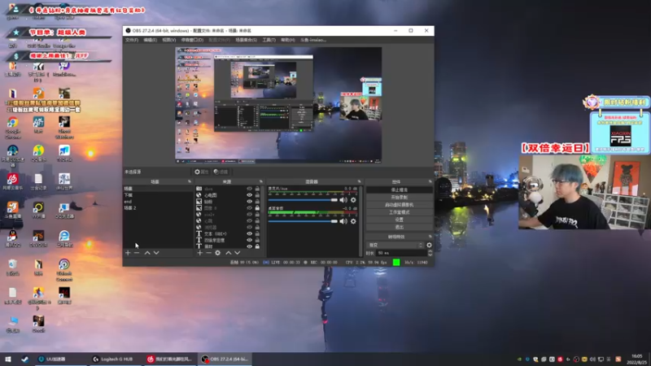Select the end scene

[x=158, y=202]
